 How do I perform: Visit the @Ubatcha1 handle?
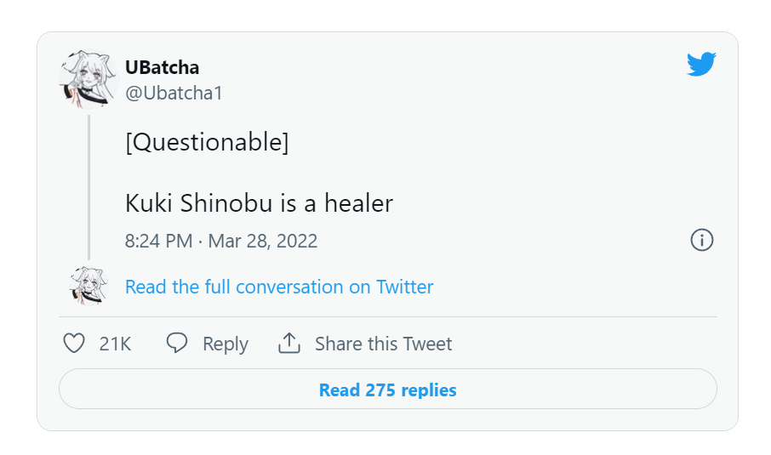(174, 93)
